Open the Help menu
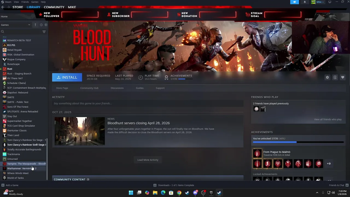 [x=43, y=2]
